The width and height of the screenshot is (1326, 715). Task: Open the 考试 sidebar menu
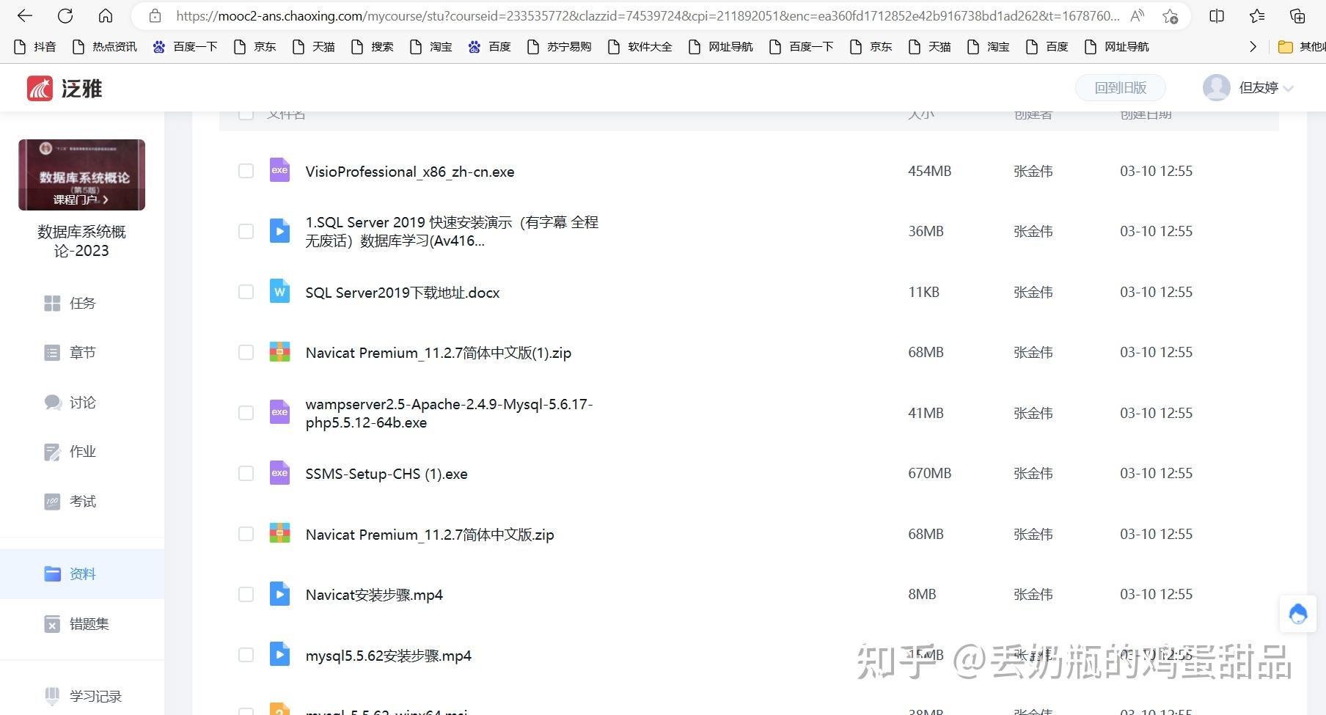(82, 502)
